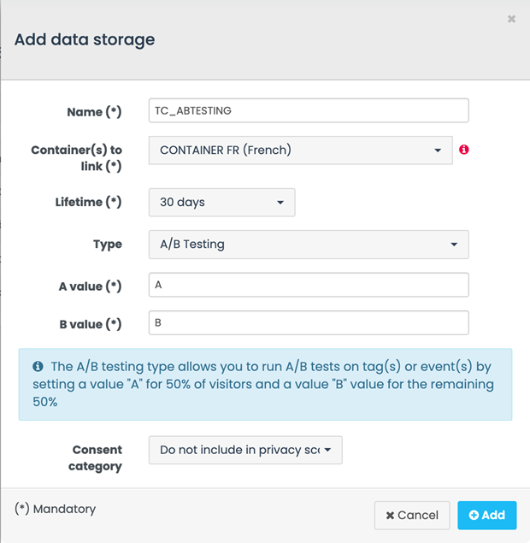The width and height of the screenshot is (530, 543).
Task: Click the blue info icon in A/B note
Action: (x=38, y=367)
